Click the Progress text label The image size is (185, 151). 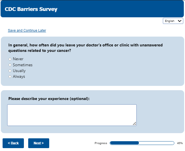click(x=101, y=143)
